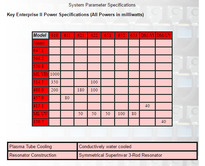Select the ML UV '50' value under 621
205x166 pixels.
coord(81,114)
